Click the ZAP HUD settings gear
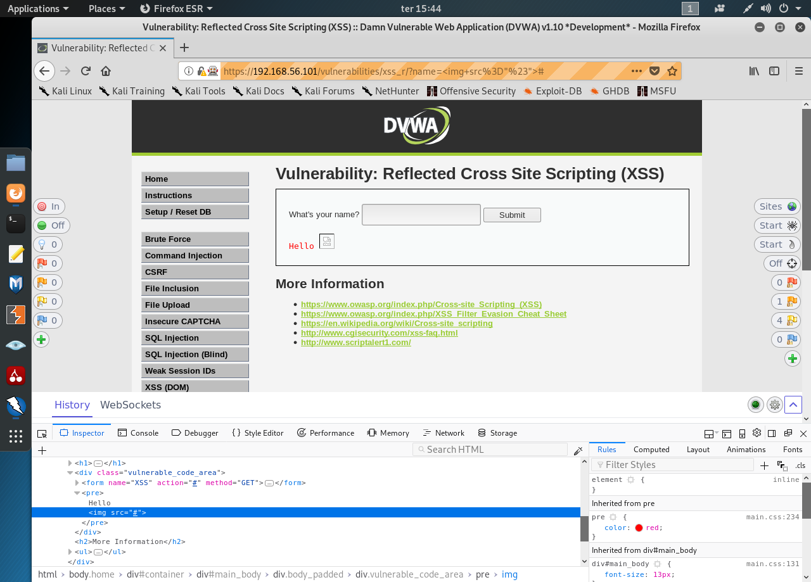 tap(774, 405)
